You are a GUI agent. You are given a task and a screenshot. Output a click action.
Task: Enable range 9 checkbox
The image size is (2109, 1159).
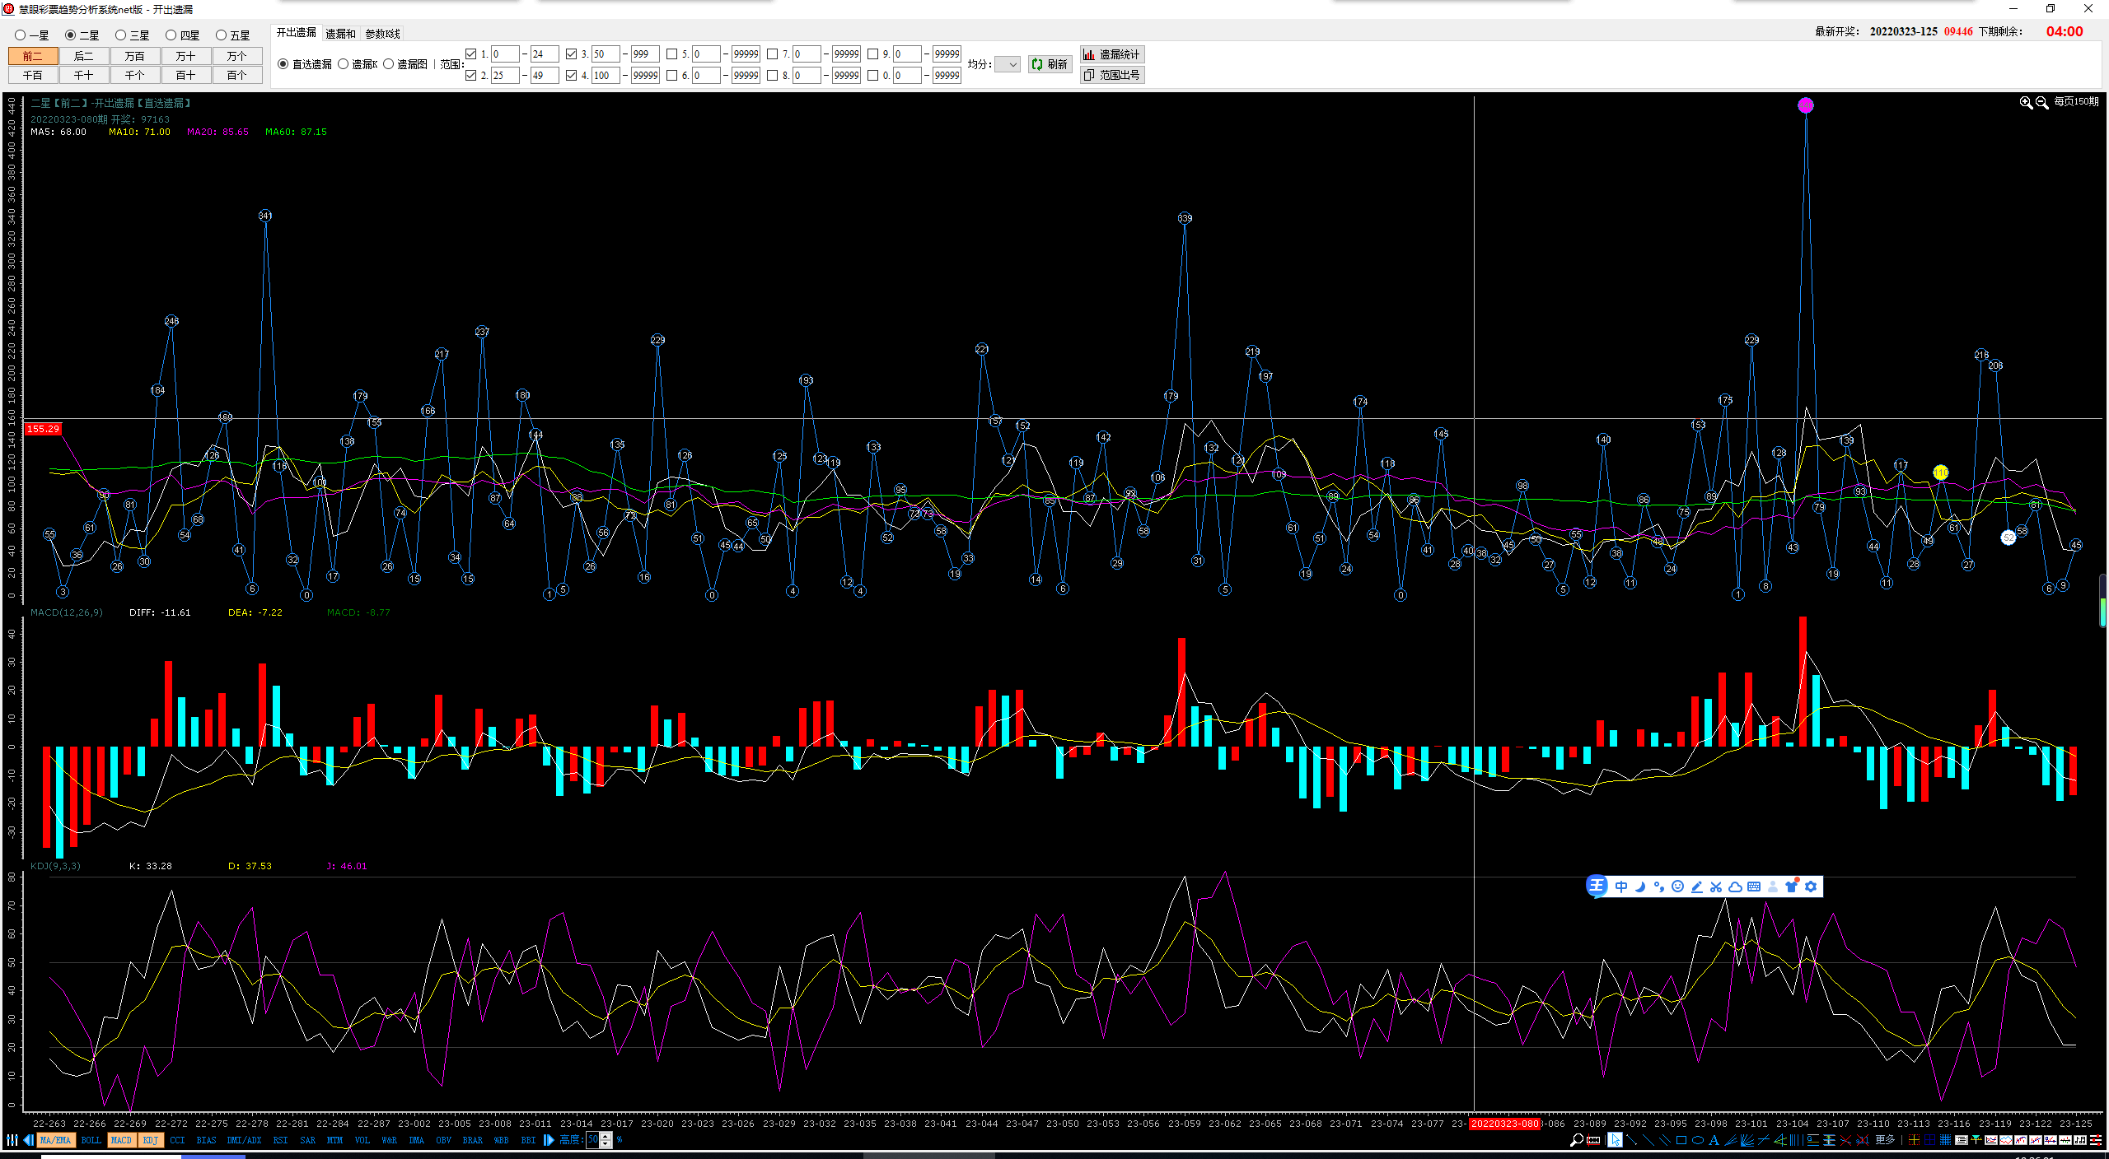pos(872,54)
